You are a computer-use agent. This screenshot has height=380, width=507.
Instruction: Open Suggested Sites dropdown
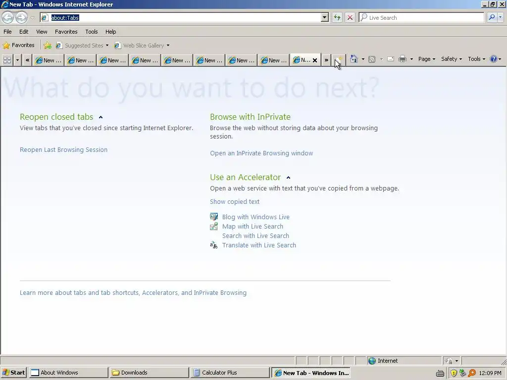[x=82, y=45]
